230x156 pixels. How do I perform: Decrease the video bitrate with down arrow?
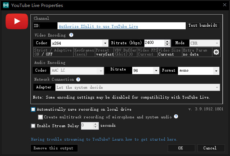click(x=167, y=45)
